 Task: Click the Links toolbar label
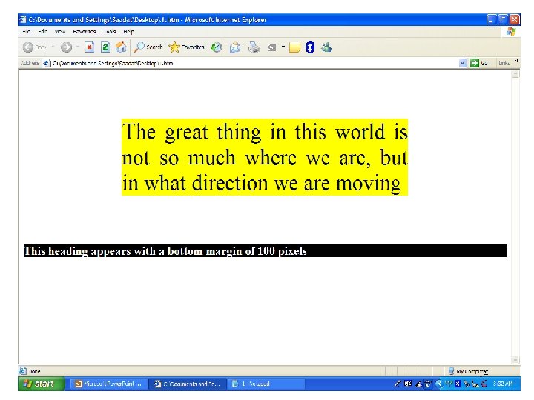click(x=504, y=63)
